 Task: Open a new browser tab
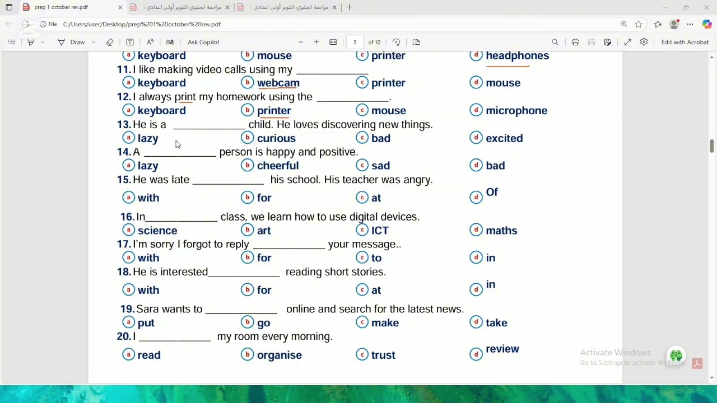pos(349,7)
